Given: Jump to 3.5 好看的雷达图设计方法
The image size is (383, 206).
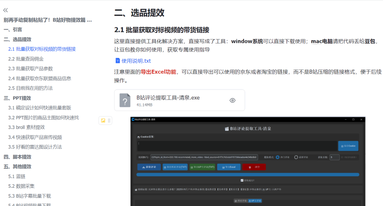Looking at the screenshot, I should point(35,147).
